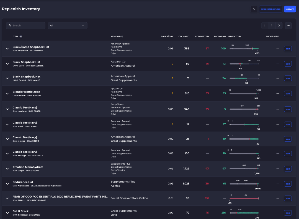The height and width of the screenshot is (219, 299).
Task: Edit Classic Tee (Navy) xx-large row
Action: [288, 154]
